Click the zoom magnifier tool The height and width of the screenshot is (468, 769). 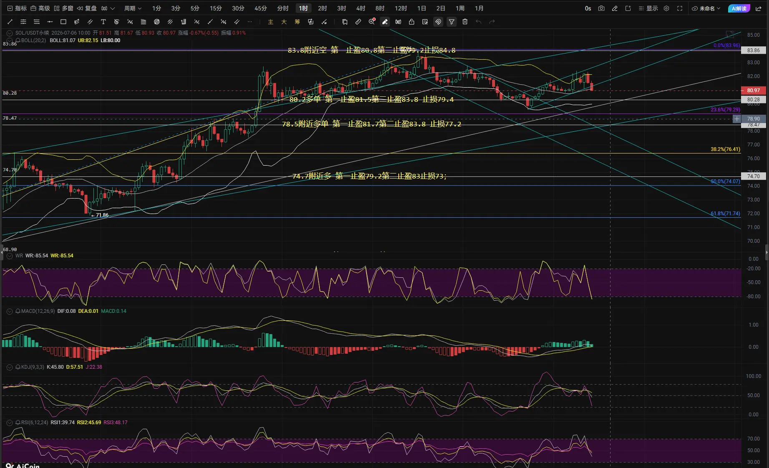[x=372, y=22]
